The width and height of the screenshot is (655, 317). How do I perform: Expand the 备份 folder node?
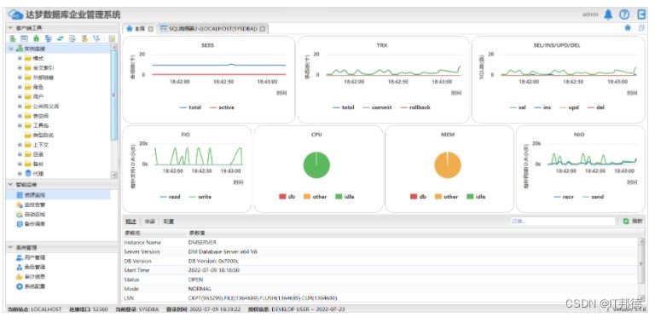point(20,164)
